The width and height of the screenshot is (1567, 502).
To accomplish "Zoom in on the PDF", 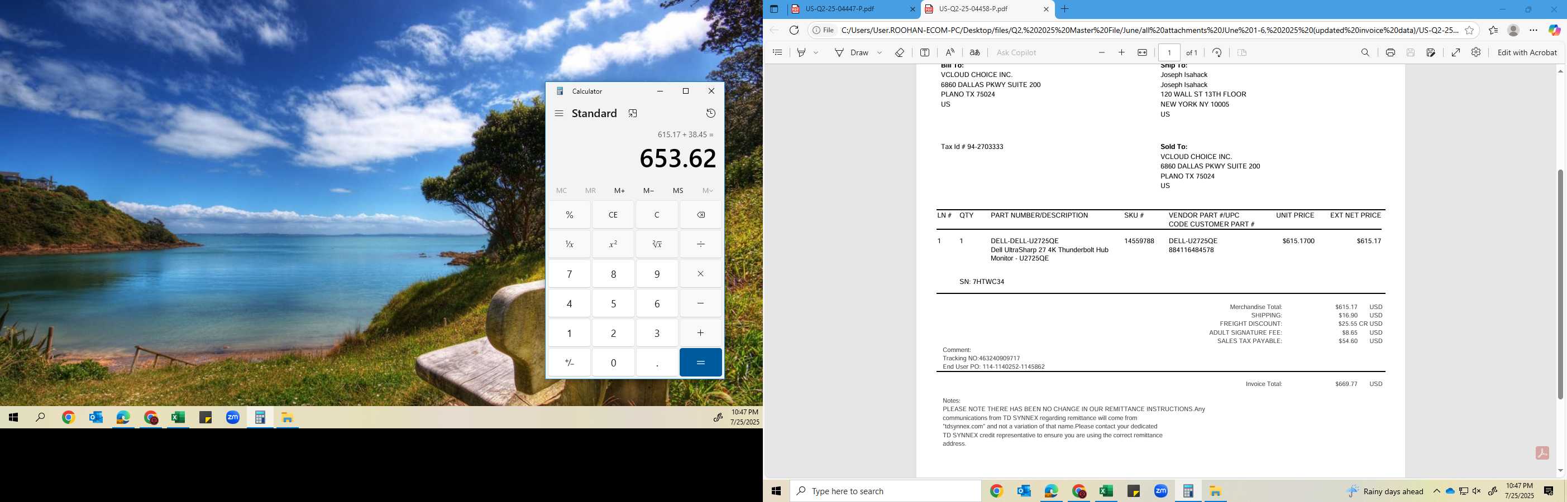I will (x=1122, y=52).
